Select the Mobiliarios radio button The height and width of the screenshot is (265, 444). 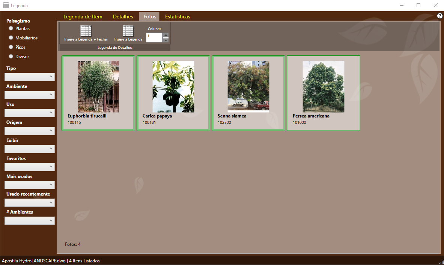[11, 38]
